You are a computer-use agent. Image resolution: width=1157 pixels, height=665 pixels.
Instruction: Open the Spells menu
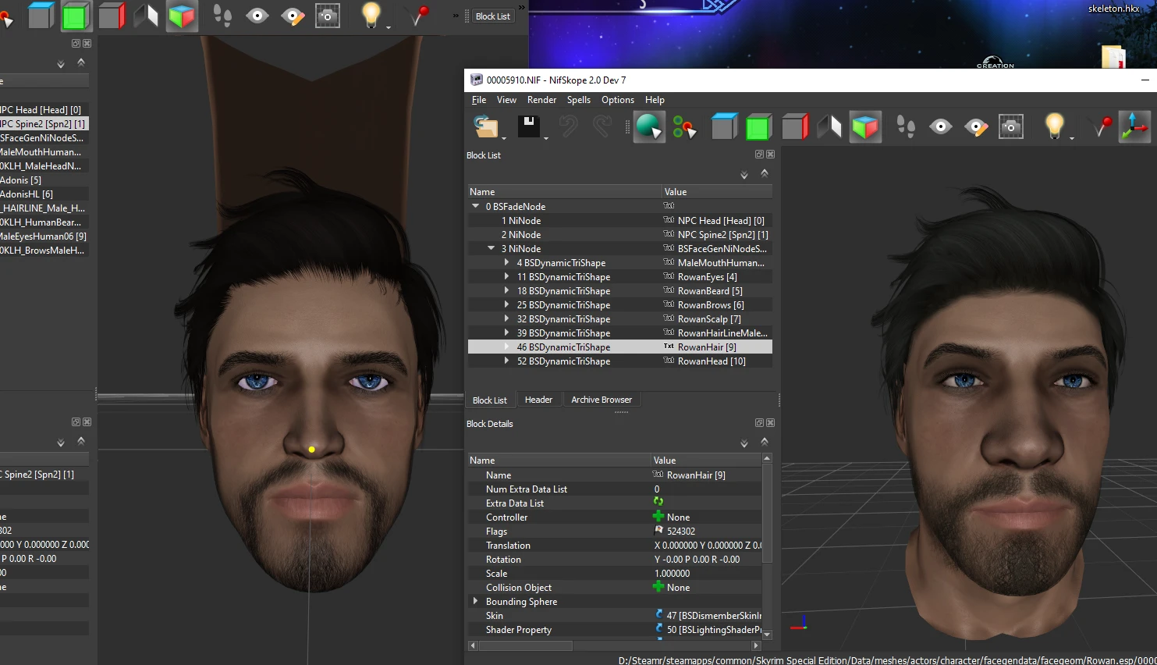click(579, 100)
